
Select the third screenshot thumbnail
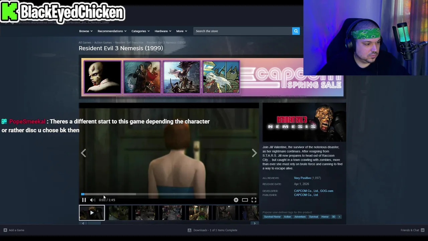coord(145,213)
